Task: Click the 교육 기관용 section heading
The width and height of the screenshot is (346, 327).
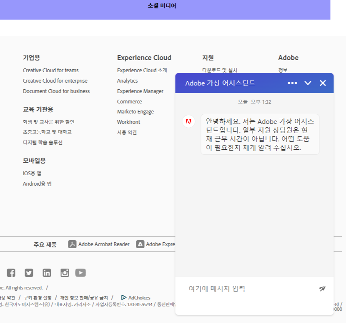Action: coord(38,109)
